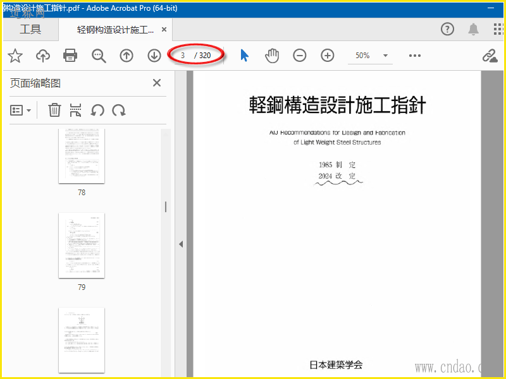Zoom out with minus icon

coord(299,56)
